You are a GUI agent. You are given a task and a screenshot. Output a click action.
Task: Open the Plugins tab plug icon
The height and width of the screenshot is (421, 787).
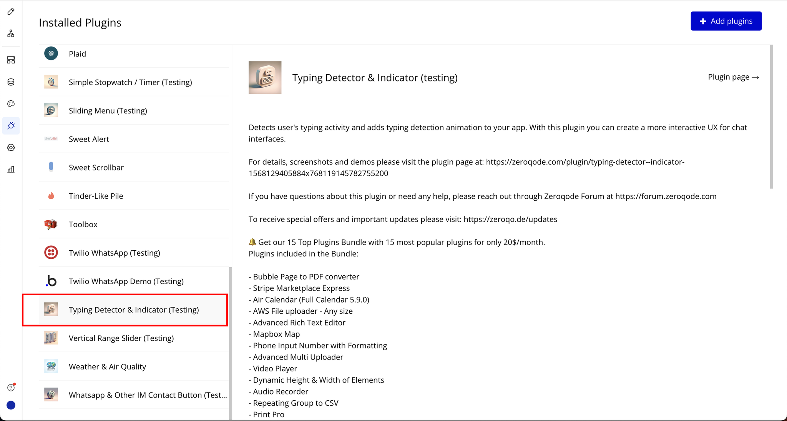click(11, 126)
